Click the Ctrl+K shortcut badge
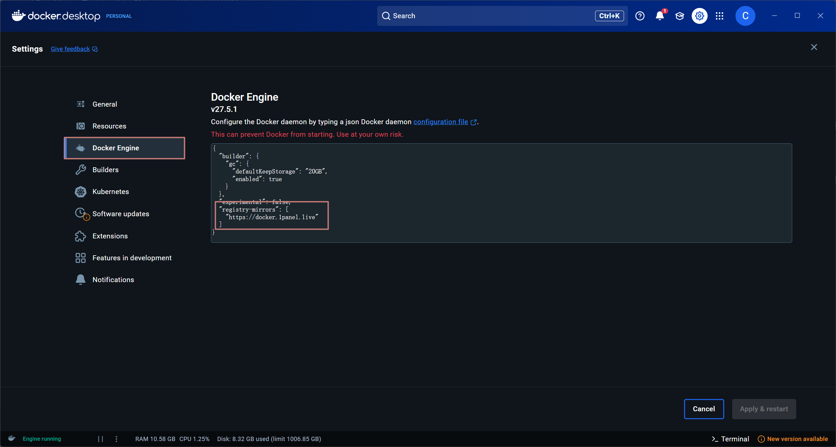This screenshot has width=836, height=447. pos(609,16)
